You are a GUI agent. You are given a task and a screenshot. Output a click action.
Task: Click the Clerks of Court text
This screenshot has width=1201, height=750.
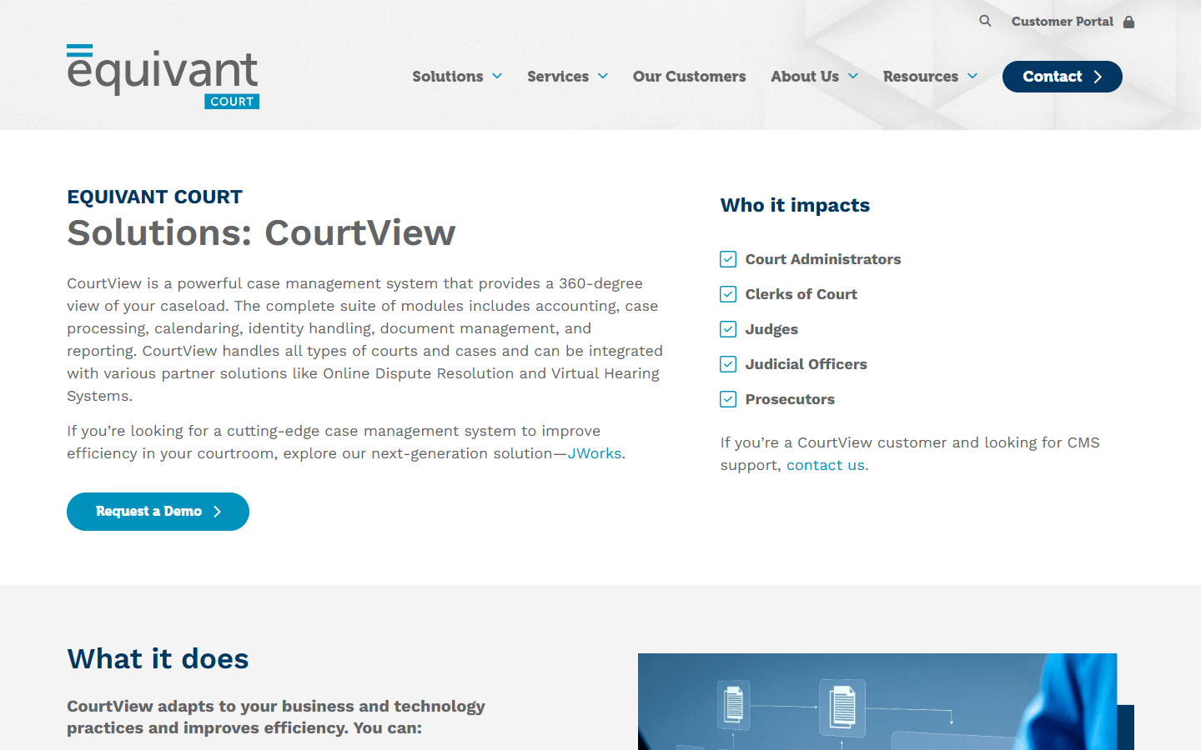802,294
